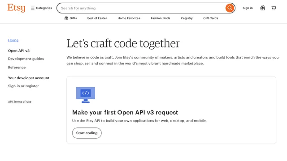The height and width of the screenshot is (161, 287).
Task: Open the Categories hamburger menu
Action: (41, 8)
